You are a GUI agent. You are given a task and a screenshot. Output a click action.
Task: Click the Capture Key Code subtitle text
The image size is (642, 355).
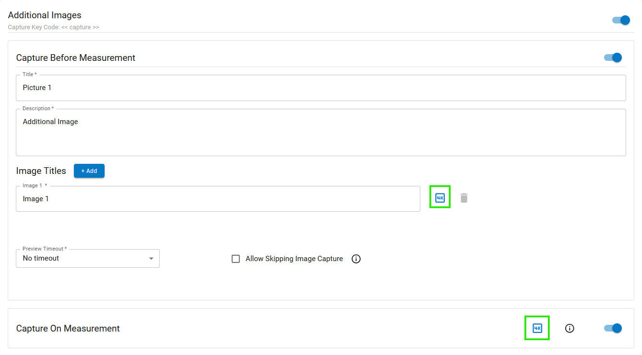point(54,27)
